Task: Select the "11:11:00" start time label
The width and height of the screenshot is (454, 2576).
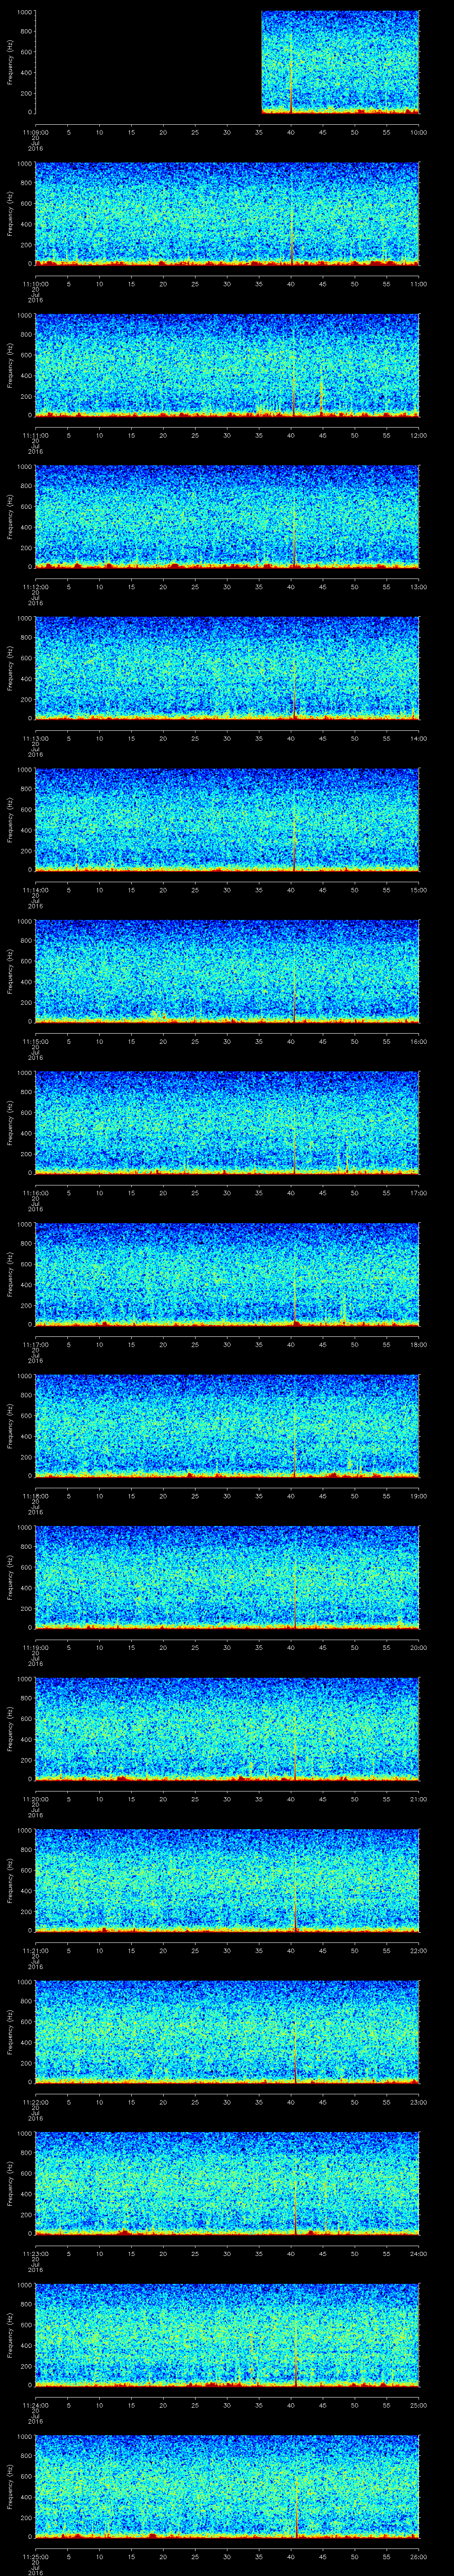Action: (36, 435)
